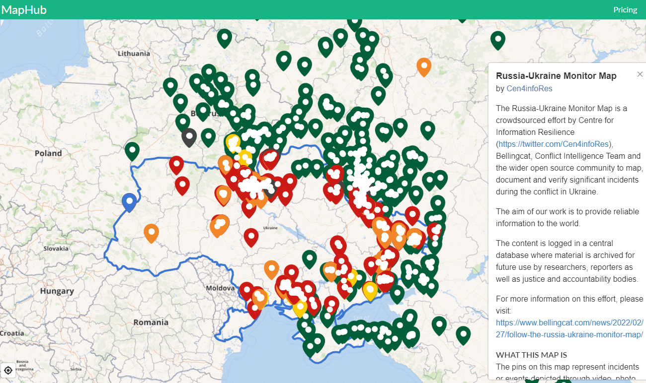The image size is (646, 383).
Task: Select the standalone dark gray pin in Belarus
Action: (x=189, y=137)
